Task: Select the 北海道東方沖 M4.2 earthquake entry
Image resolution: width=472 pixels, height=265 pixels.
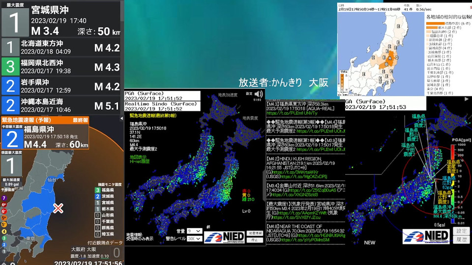Action: 61,47
